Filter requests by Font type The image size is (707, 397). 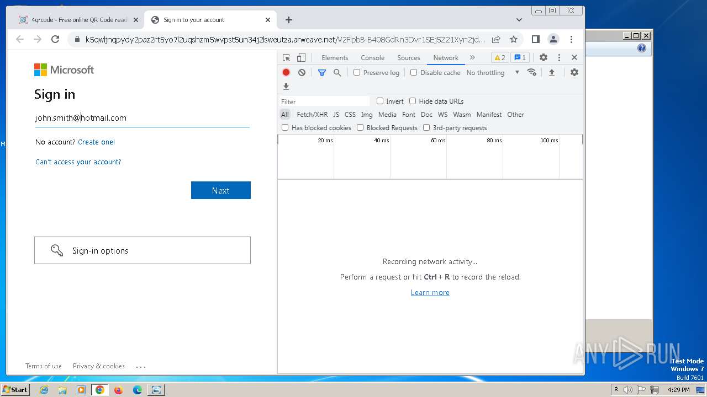(409, 115)
